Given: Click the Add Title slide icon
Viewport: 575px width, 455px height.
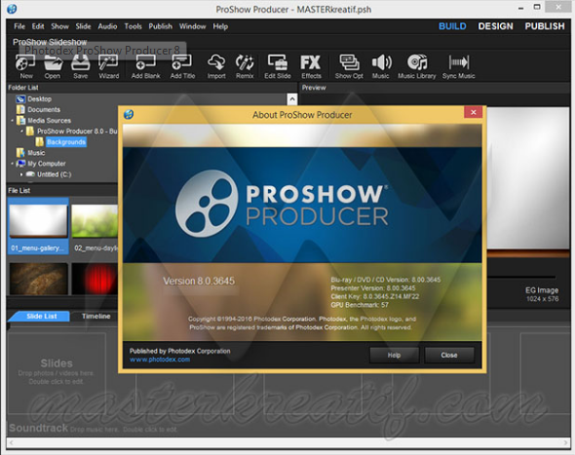Looking at the screenshot, I should point(182,66).
